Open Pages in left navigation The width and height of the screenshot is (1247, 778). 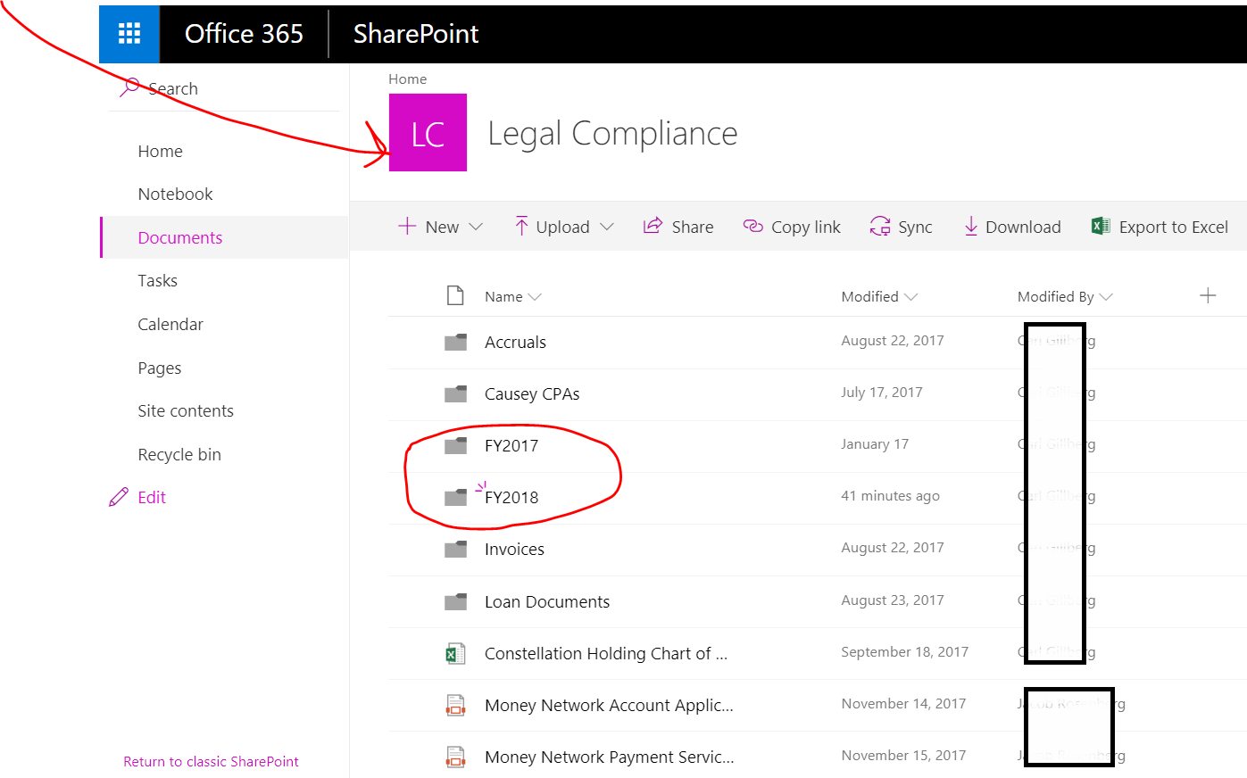click(x=160, y=368)
